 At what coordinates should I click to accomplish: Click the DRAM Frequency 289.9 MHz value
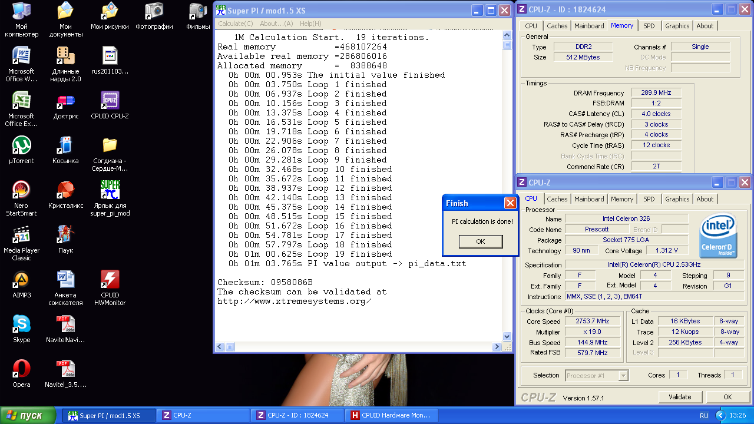pos(656,93)
